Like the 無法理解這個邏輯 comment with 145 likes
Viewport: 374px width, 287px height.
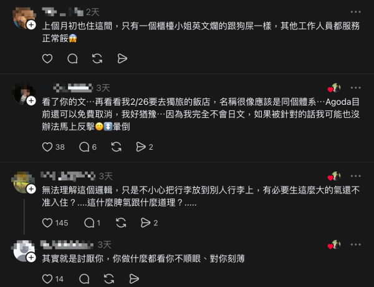[x=55, y=223]
